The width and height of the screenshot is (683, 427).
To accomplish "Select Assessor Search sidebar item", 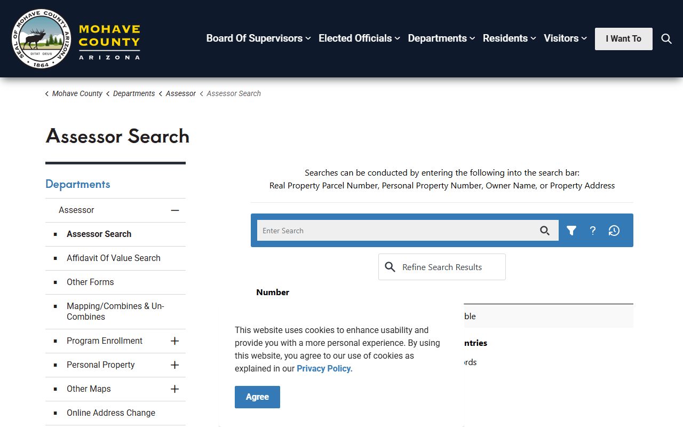I will (99, 234).
